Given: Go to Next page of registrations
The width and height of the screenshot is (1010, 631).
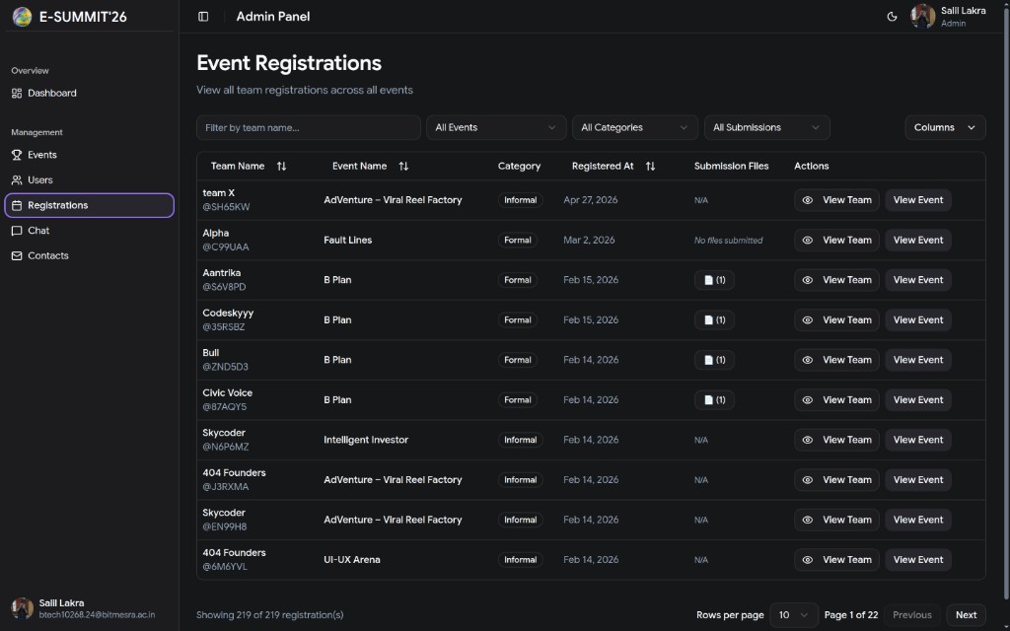Looking at the screenshot, I should tap(966, 615).
